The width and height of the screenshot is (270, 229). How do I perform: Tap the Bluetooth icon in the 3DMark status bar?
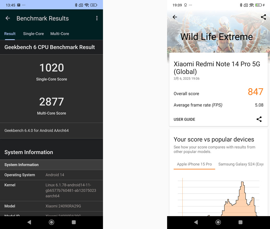241,5
